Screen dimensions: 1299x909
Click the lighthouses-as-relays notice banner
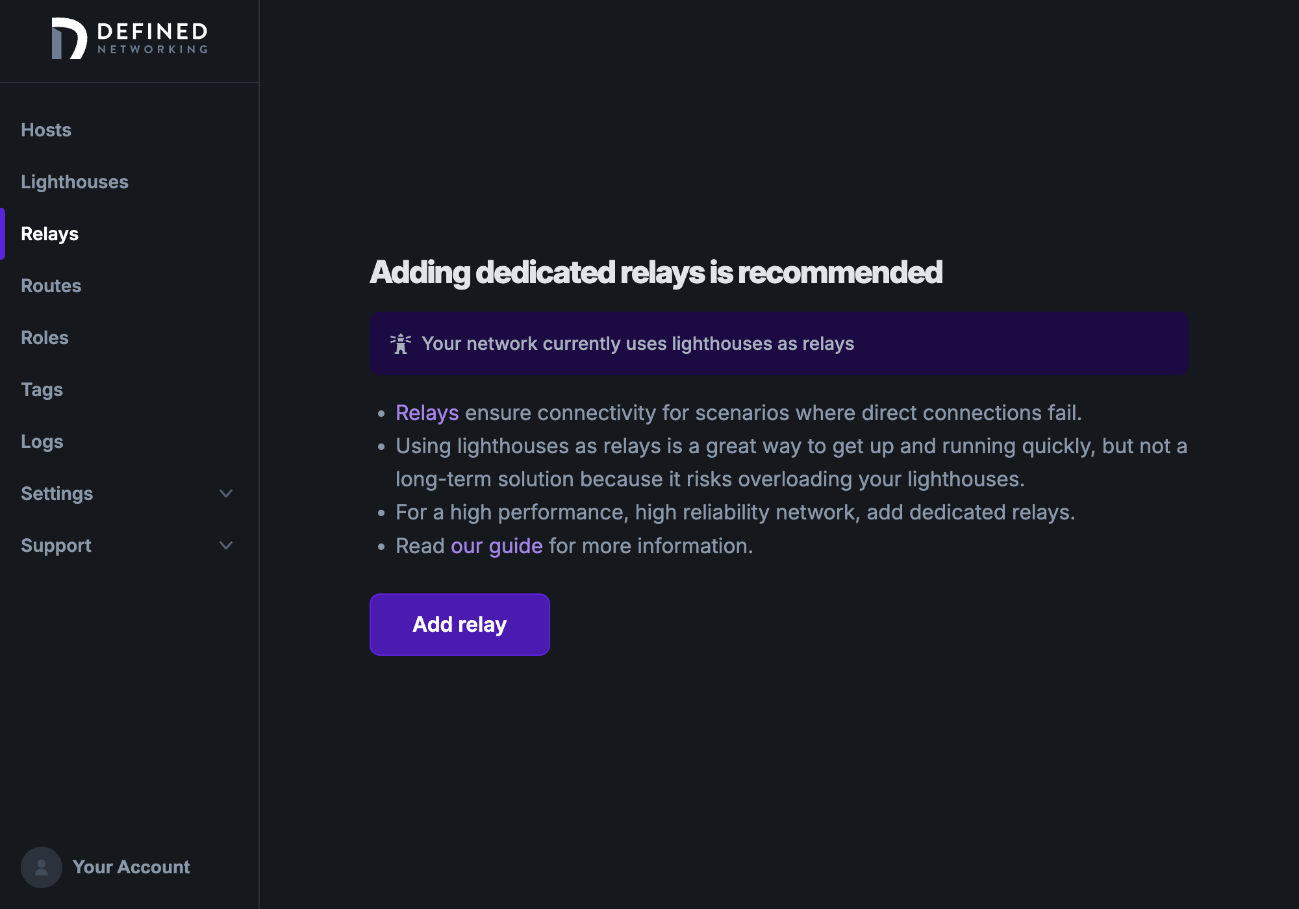pos(779,343)
